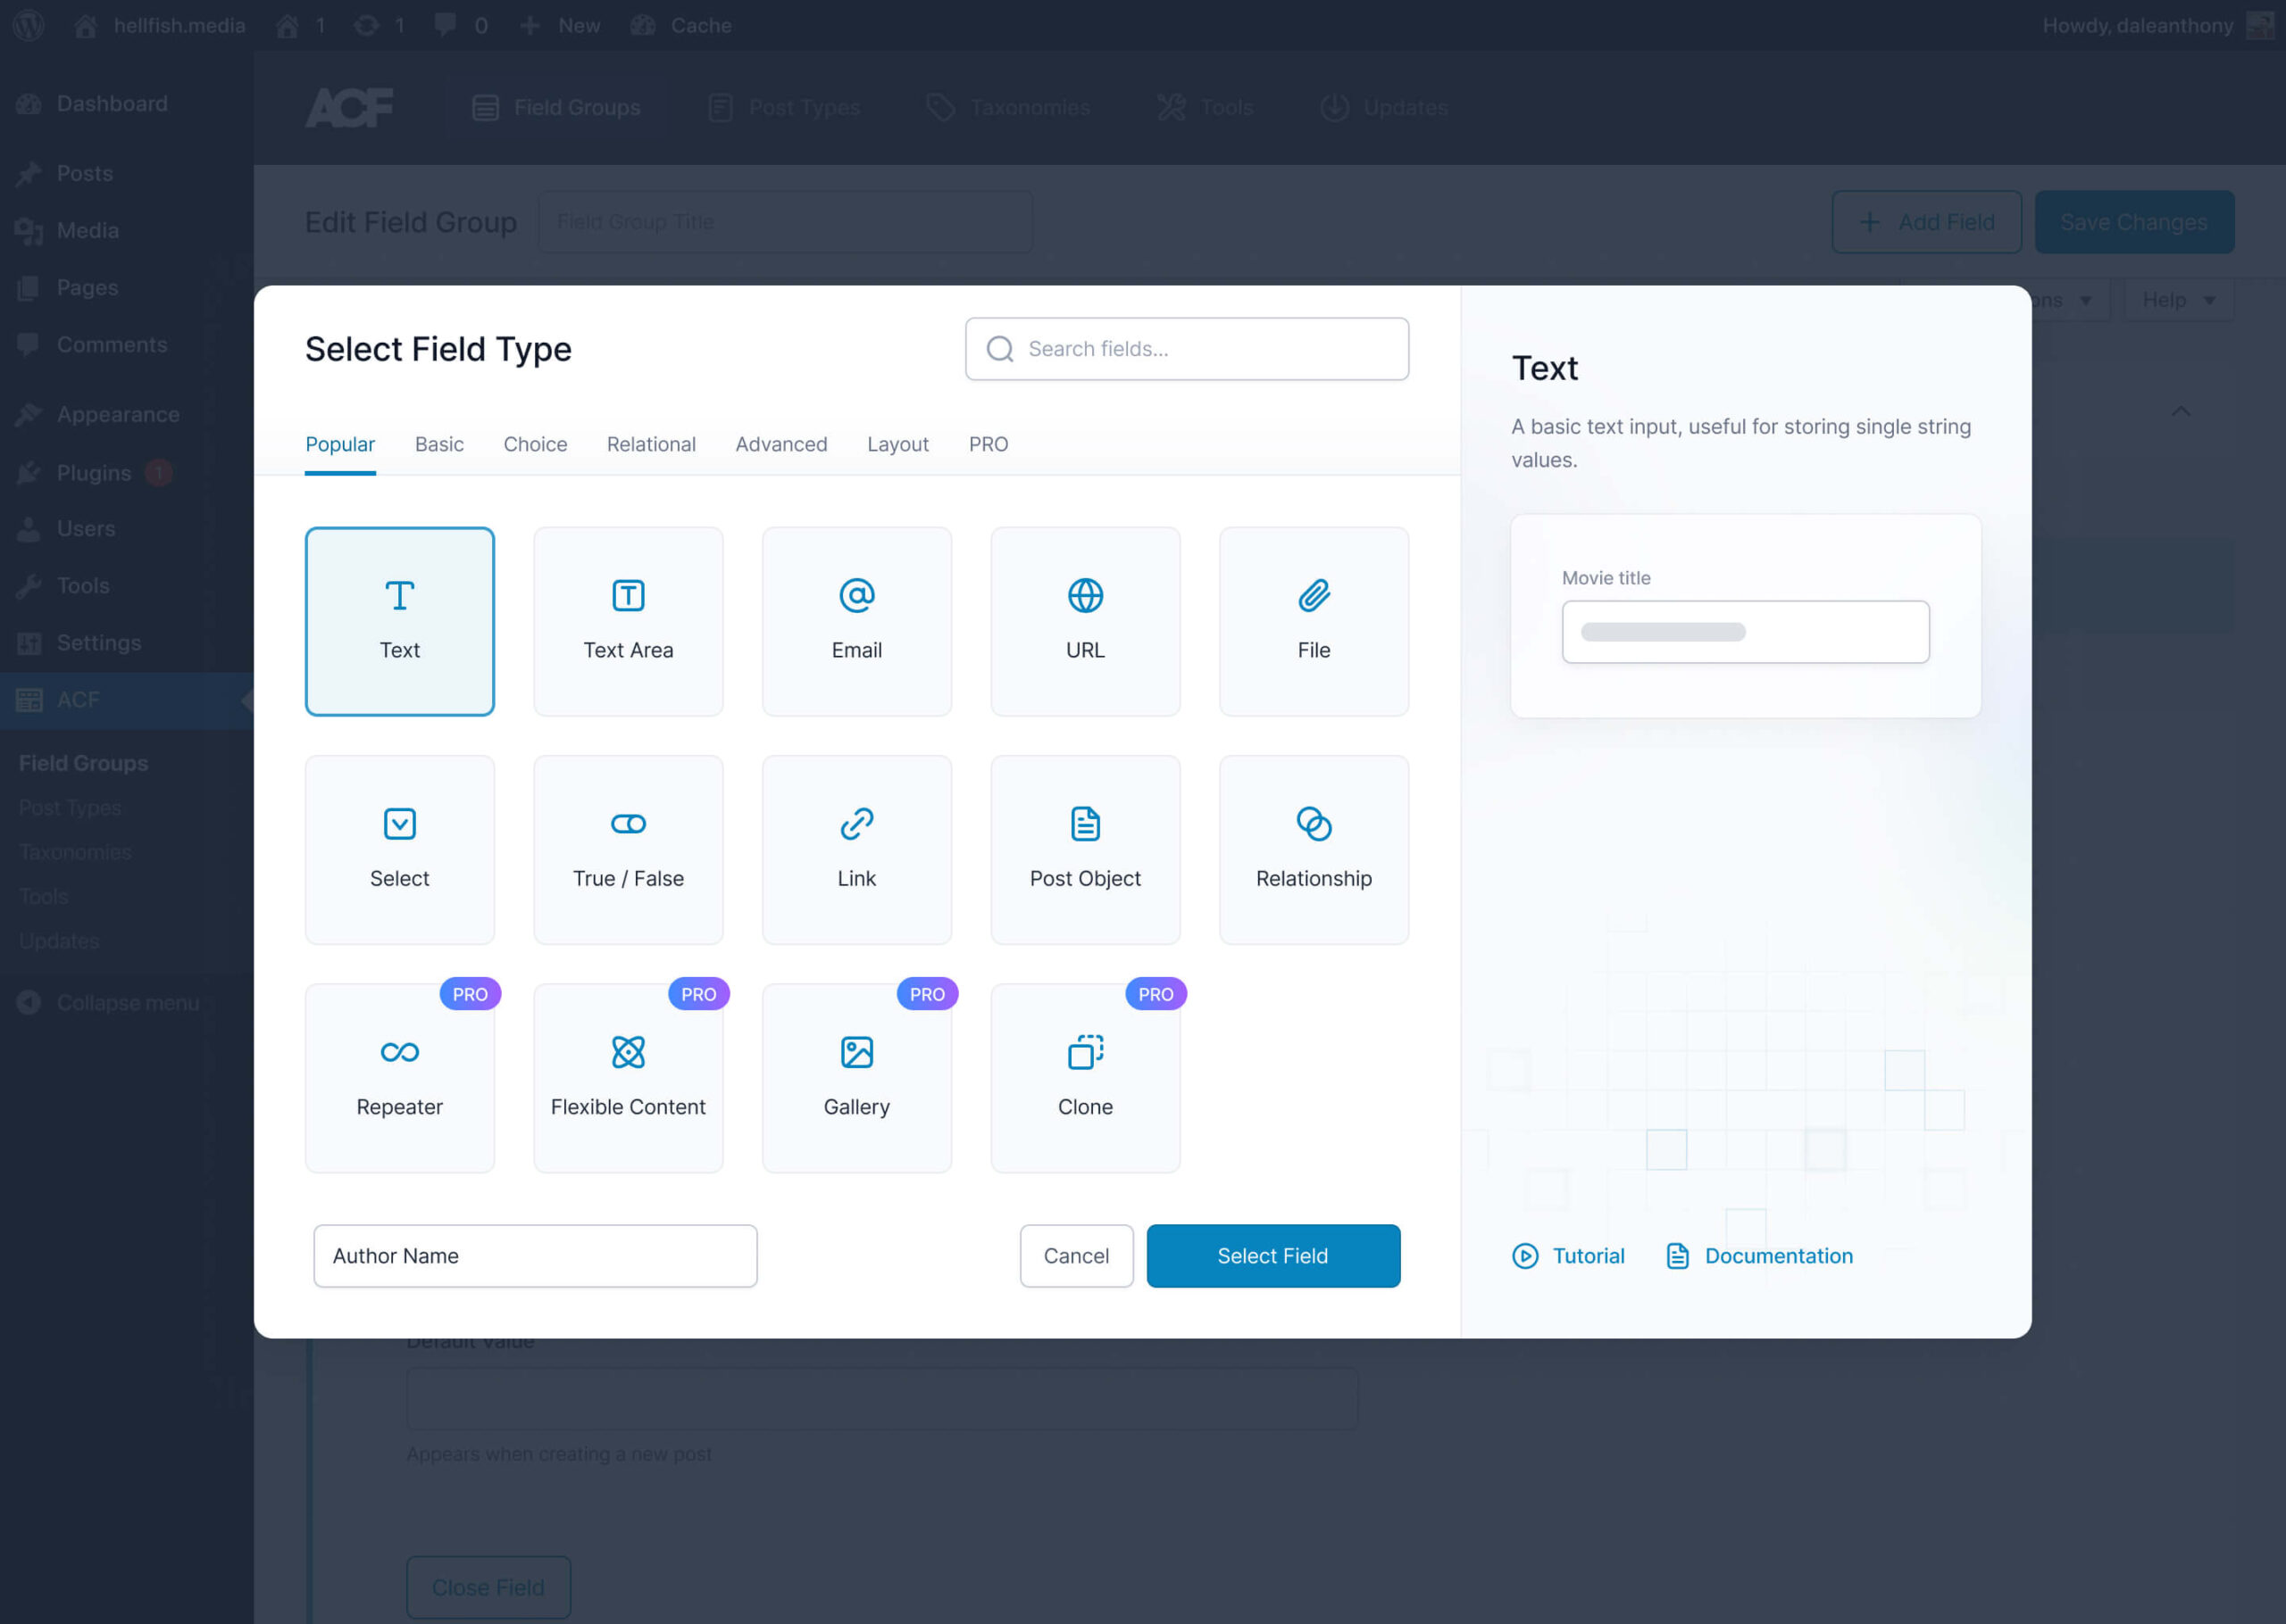This screenshot has height=1624, width=2286.
Task: Select the Repeater PRO field type icon
Action: (399, 1051)
